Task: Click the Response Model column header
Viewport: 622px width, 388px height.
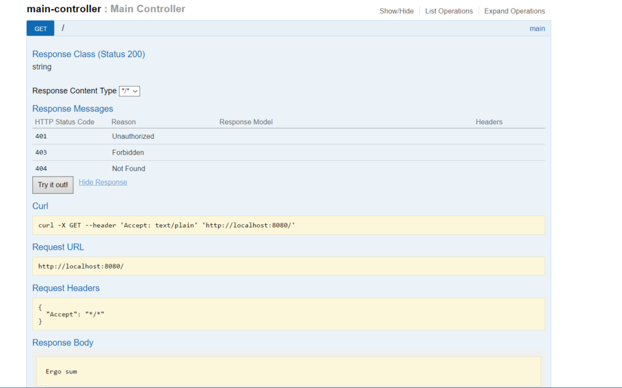Action: point(245,122)
